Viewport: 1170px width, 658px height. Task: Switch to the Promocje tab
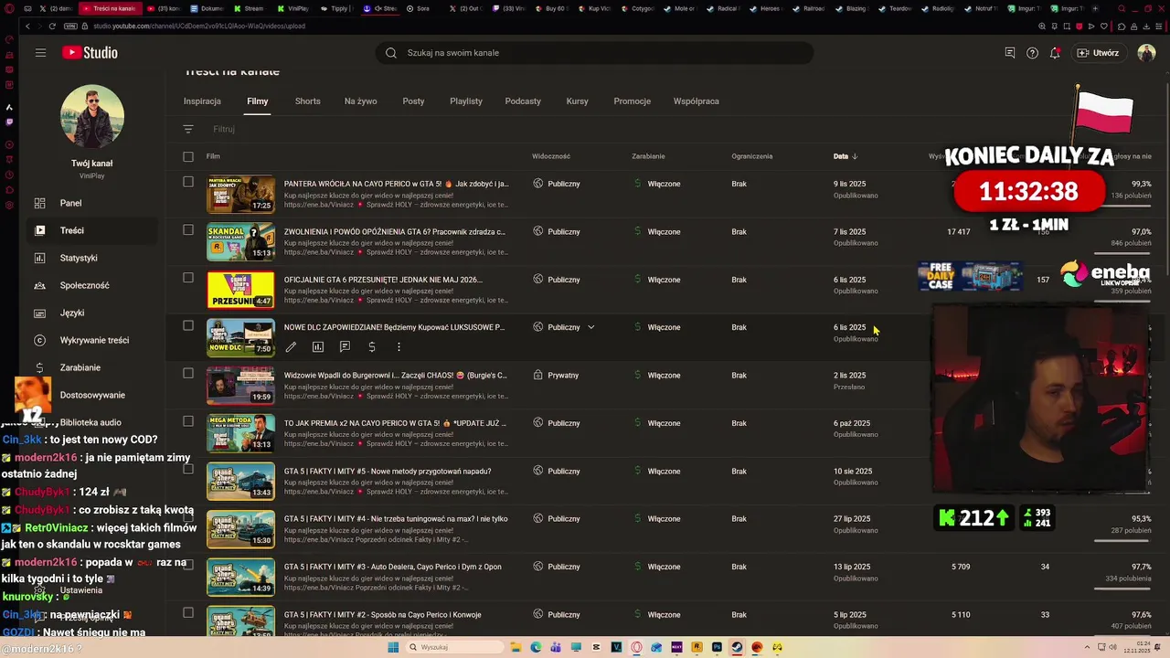click(632, 101)
